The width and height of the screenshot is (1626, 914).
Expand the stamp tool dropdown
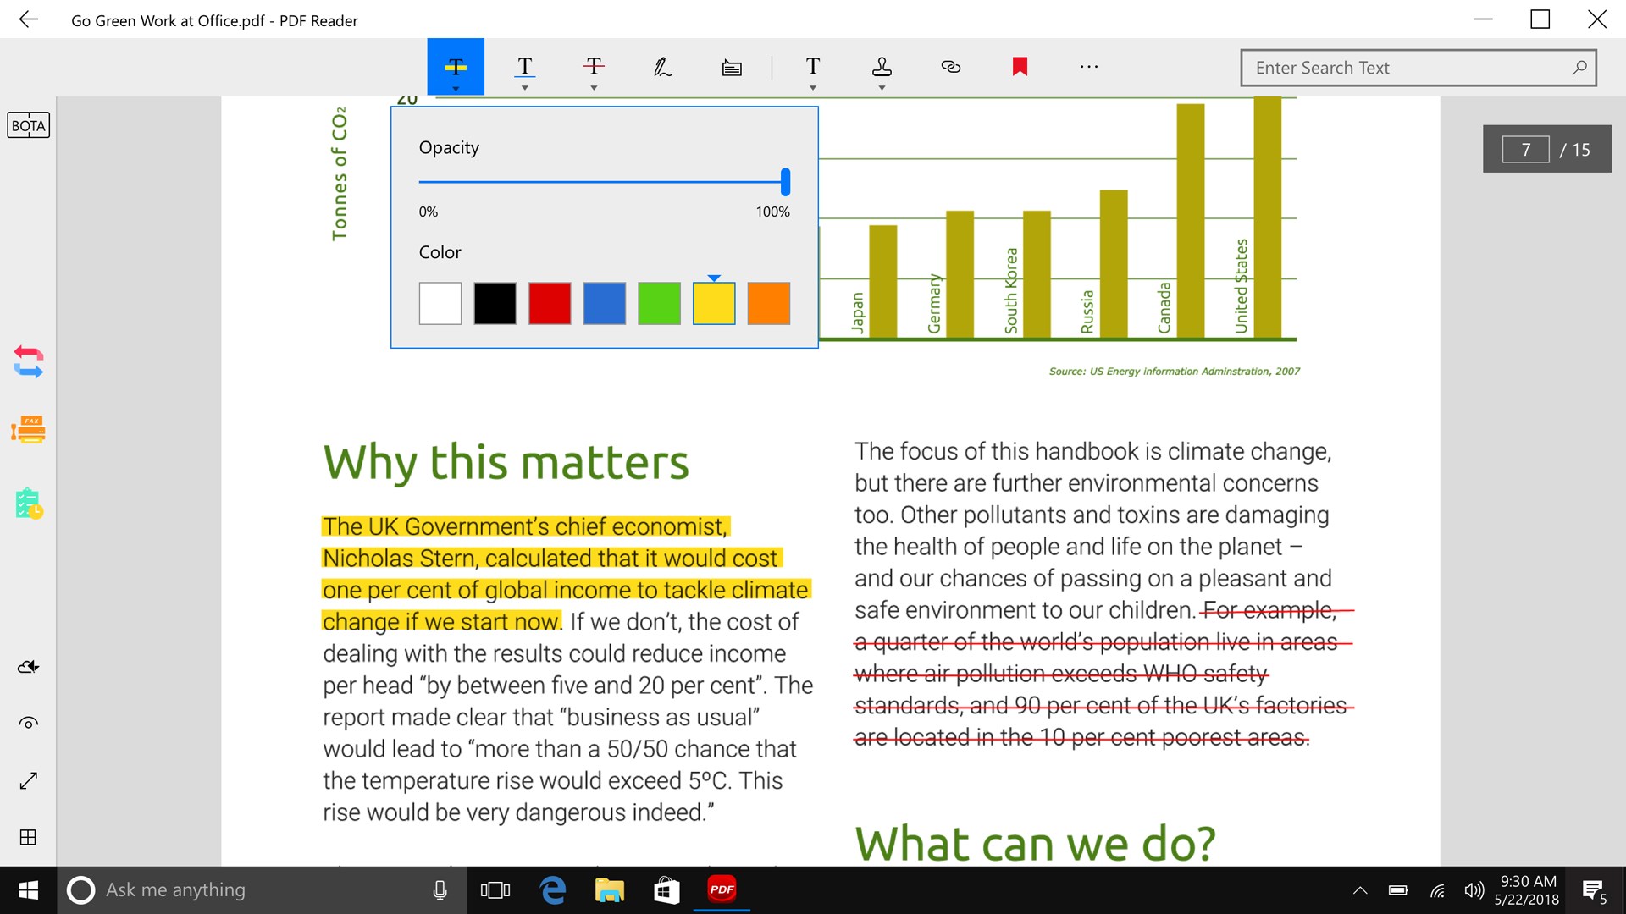pyautogui.click(x=882, y=86)
